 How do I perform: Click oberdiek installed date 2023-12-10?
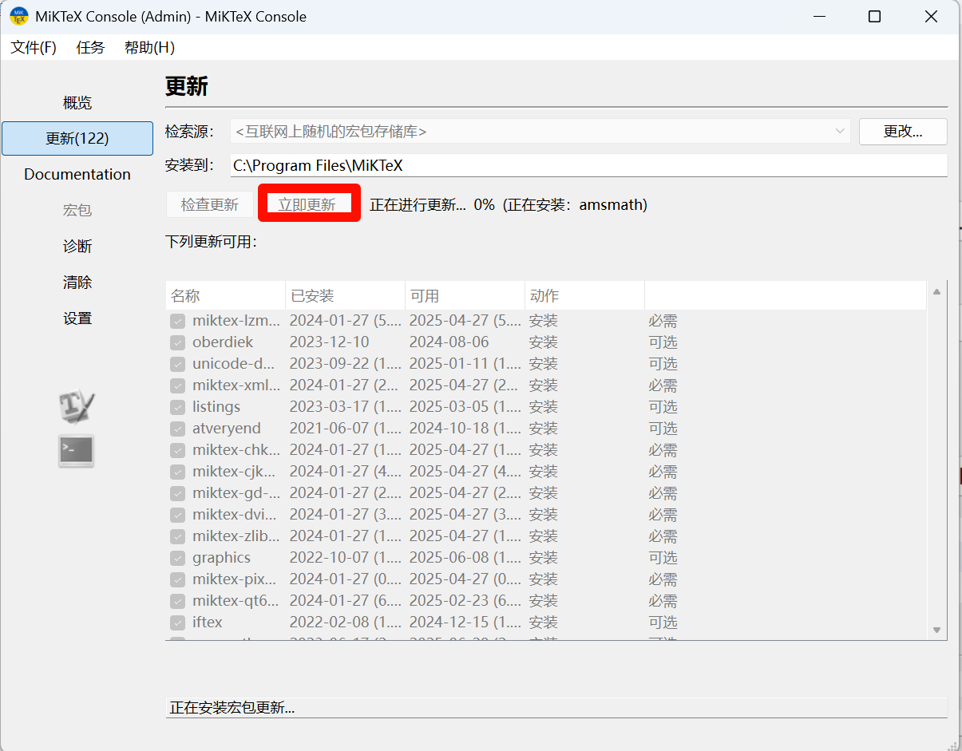tap(329, 342)
